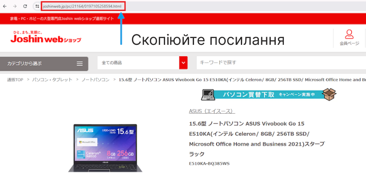Reload the page with refresh icon
The image size is (366, 187).
tap(25, 6)
